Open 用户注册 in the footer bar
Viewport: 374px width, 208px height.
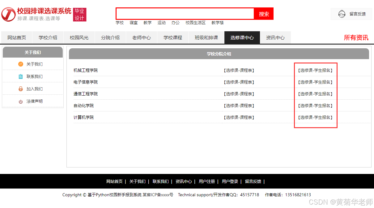pyautogui.click(x=207, y=181)
